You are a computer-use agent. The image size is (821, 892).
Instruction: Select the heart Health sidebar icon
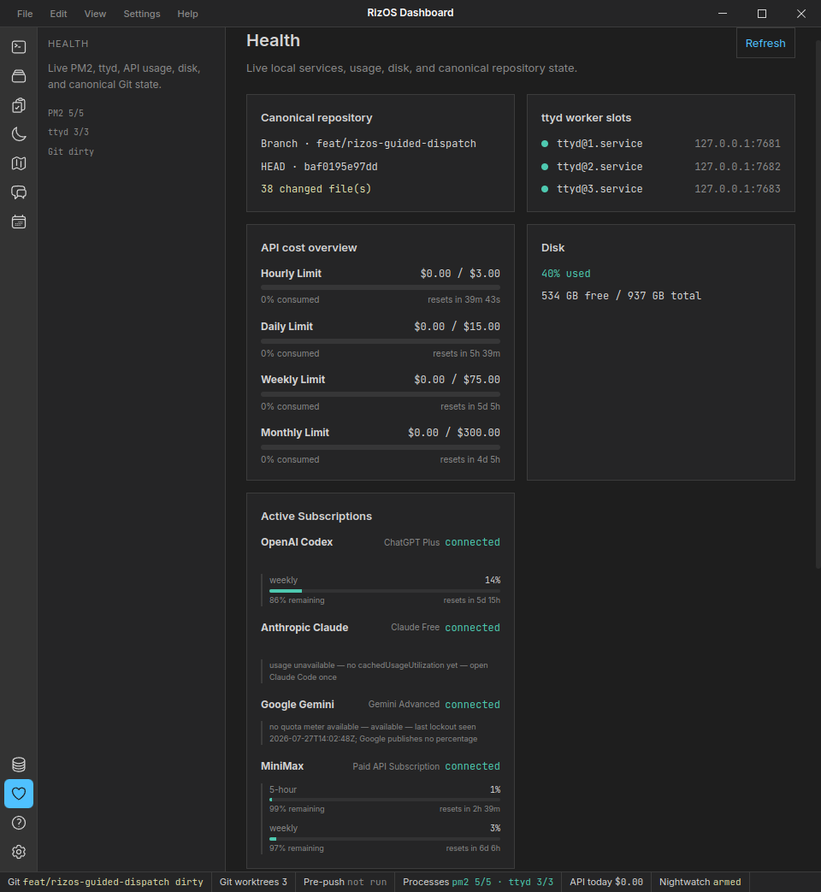(19, 794)
